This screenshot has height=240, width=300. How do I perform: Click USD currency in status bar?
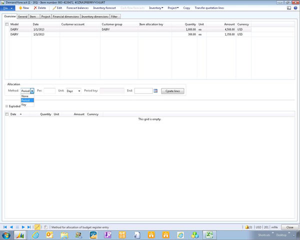258,227
